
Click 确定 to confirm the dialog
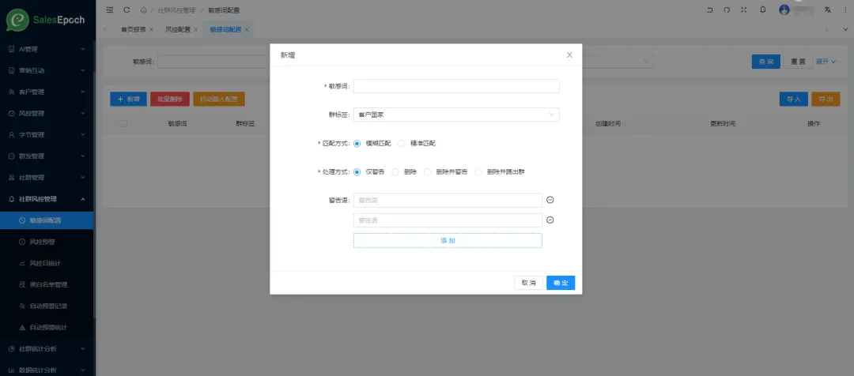561,283
